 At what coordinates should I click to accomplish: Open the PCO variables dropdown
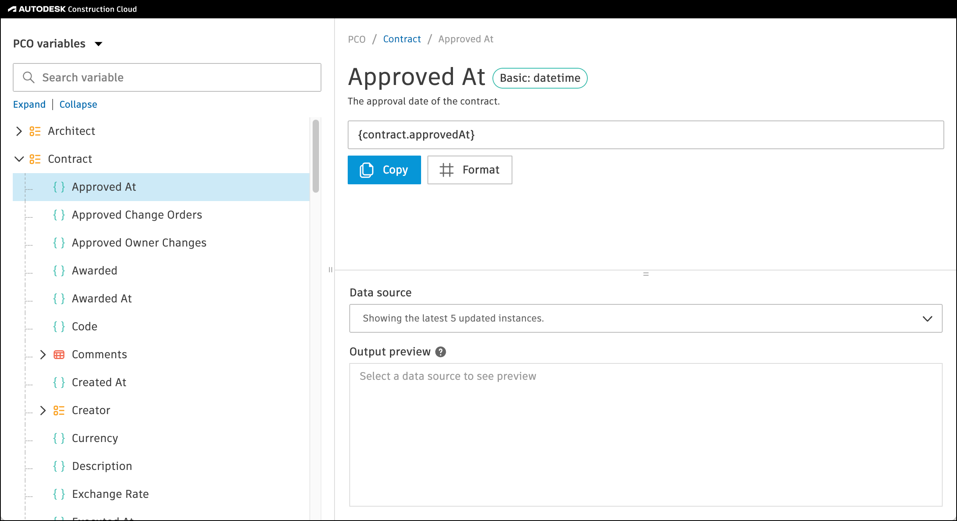pyautogui.click(x=98, y=44)
